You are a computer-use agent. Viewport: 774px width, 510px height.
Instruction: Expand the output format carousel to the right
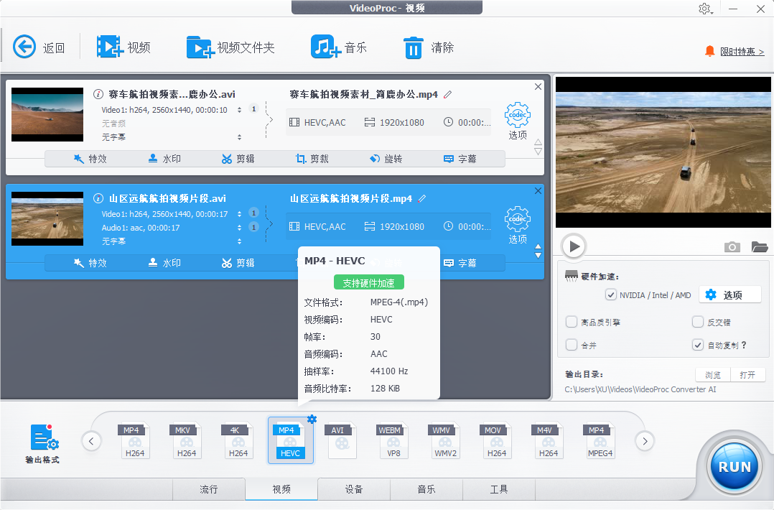pyautogui.click(x=645, y=441)
